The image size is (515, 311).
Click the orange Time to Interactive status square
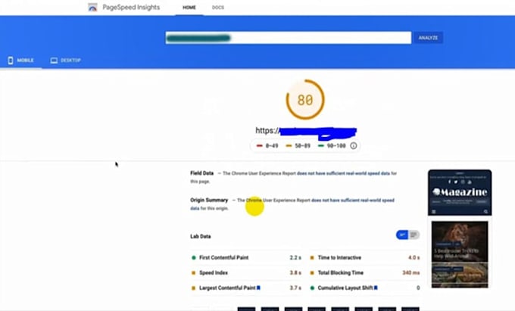312,257
